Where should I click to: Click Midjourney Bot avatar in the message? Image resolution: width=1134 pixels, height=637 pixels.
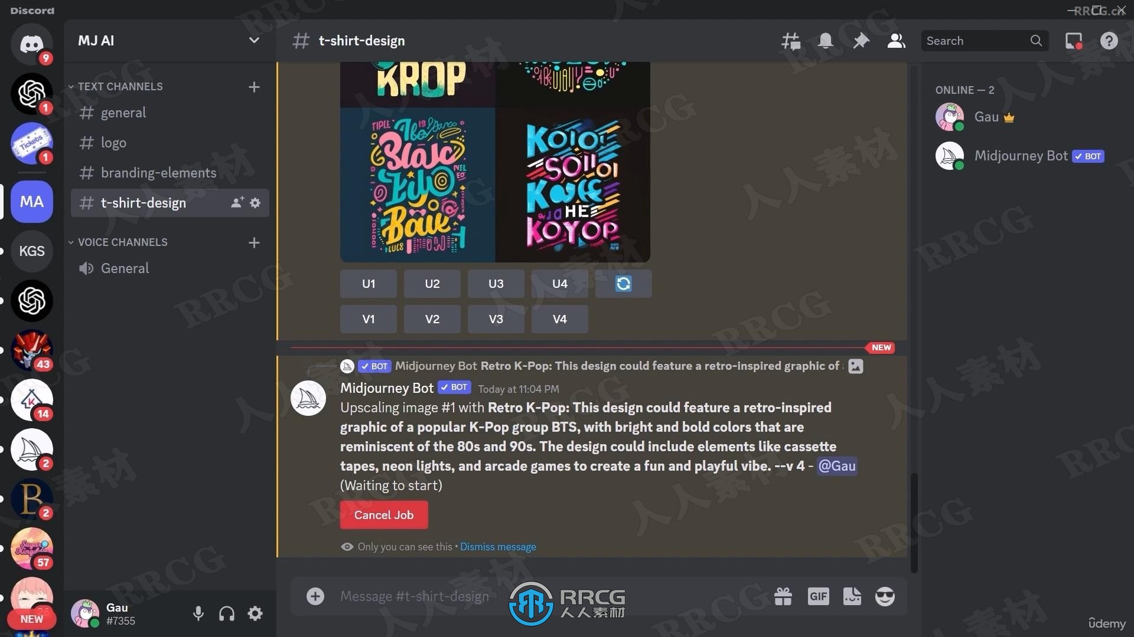tap(308, 398)
